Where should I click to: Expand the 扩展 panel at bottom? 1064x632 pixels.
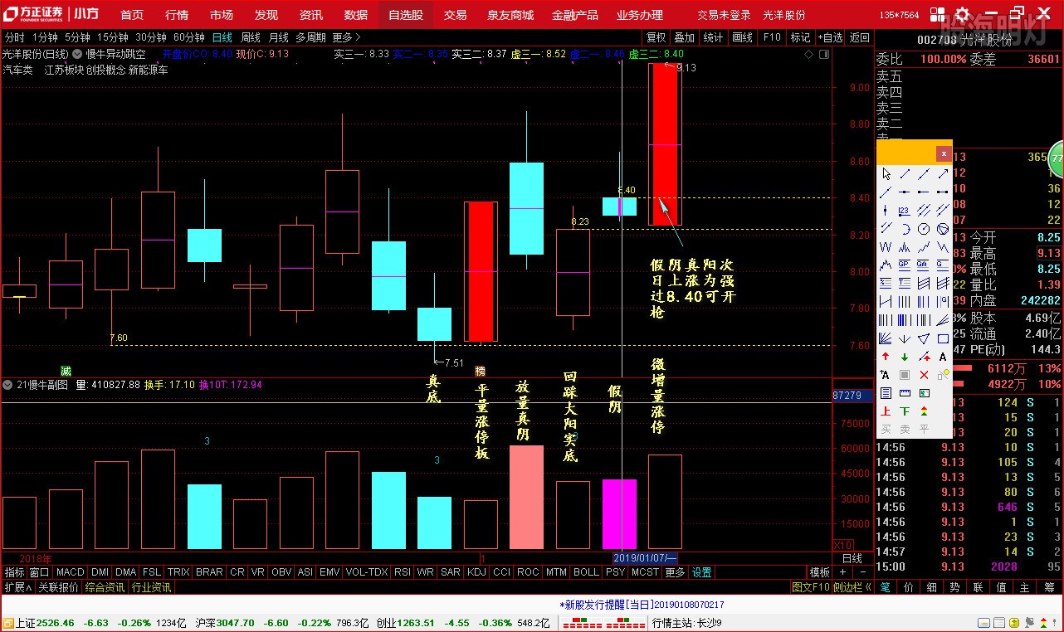click(17, 587)
